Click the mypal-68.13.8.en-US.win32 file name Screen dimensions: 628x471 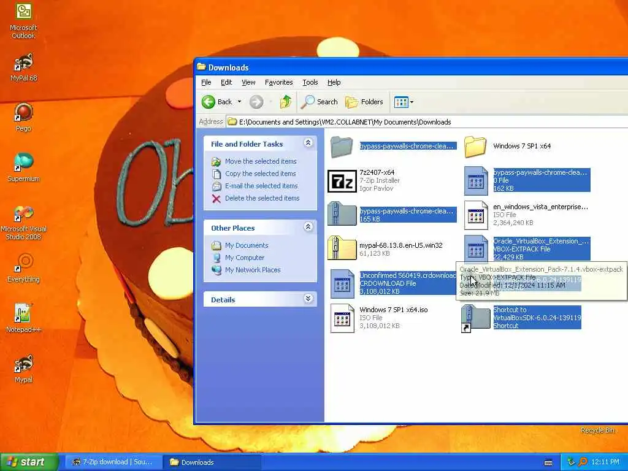coord(401,245)
